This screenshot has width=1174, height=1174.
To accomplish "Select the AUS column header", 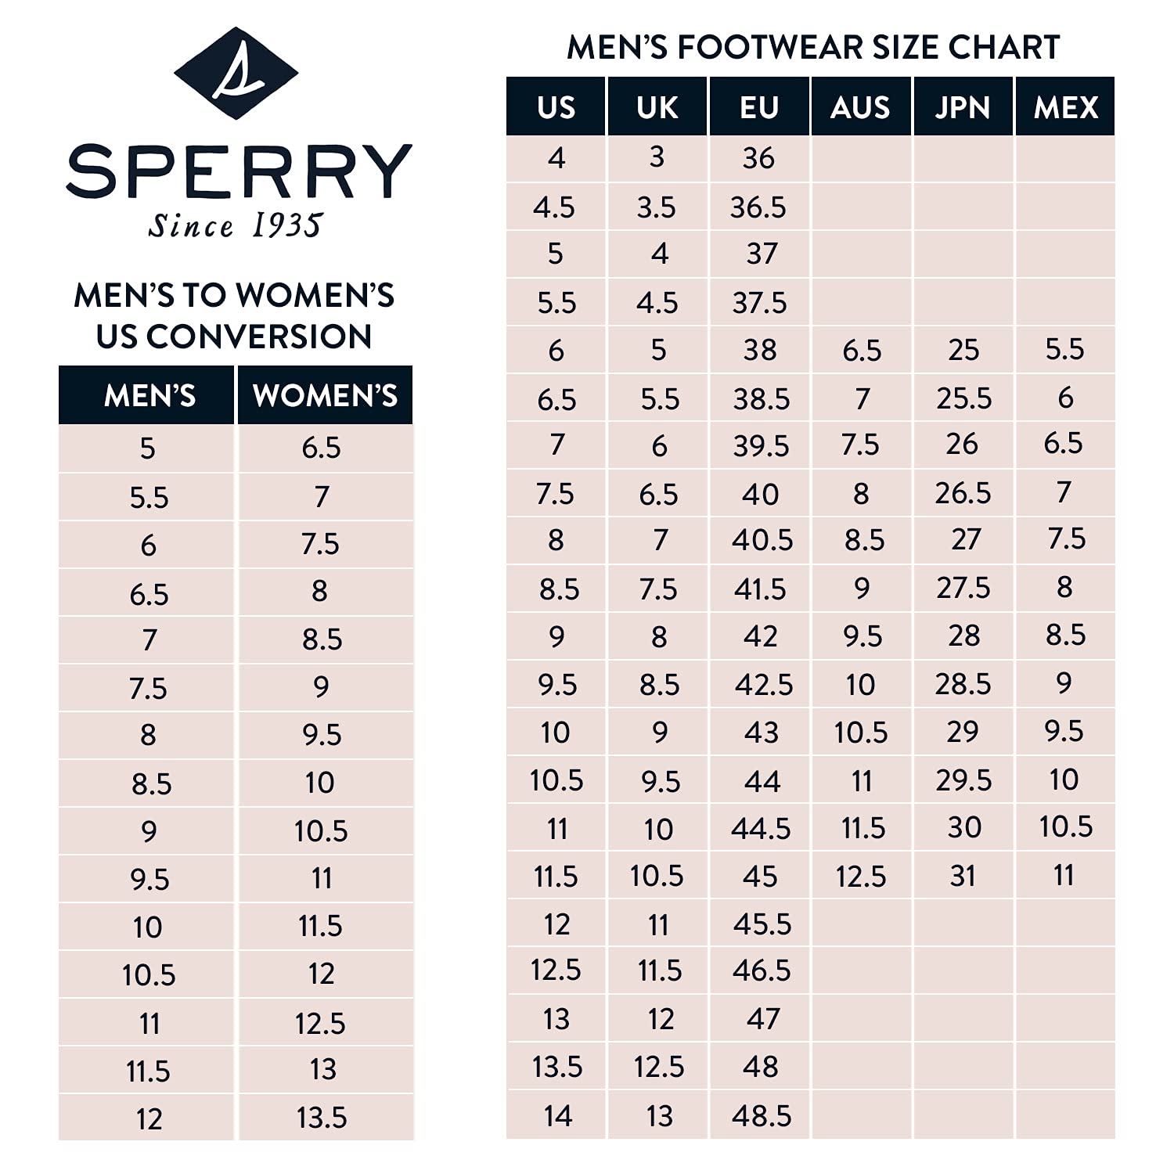I will [861, 107].
